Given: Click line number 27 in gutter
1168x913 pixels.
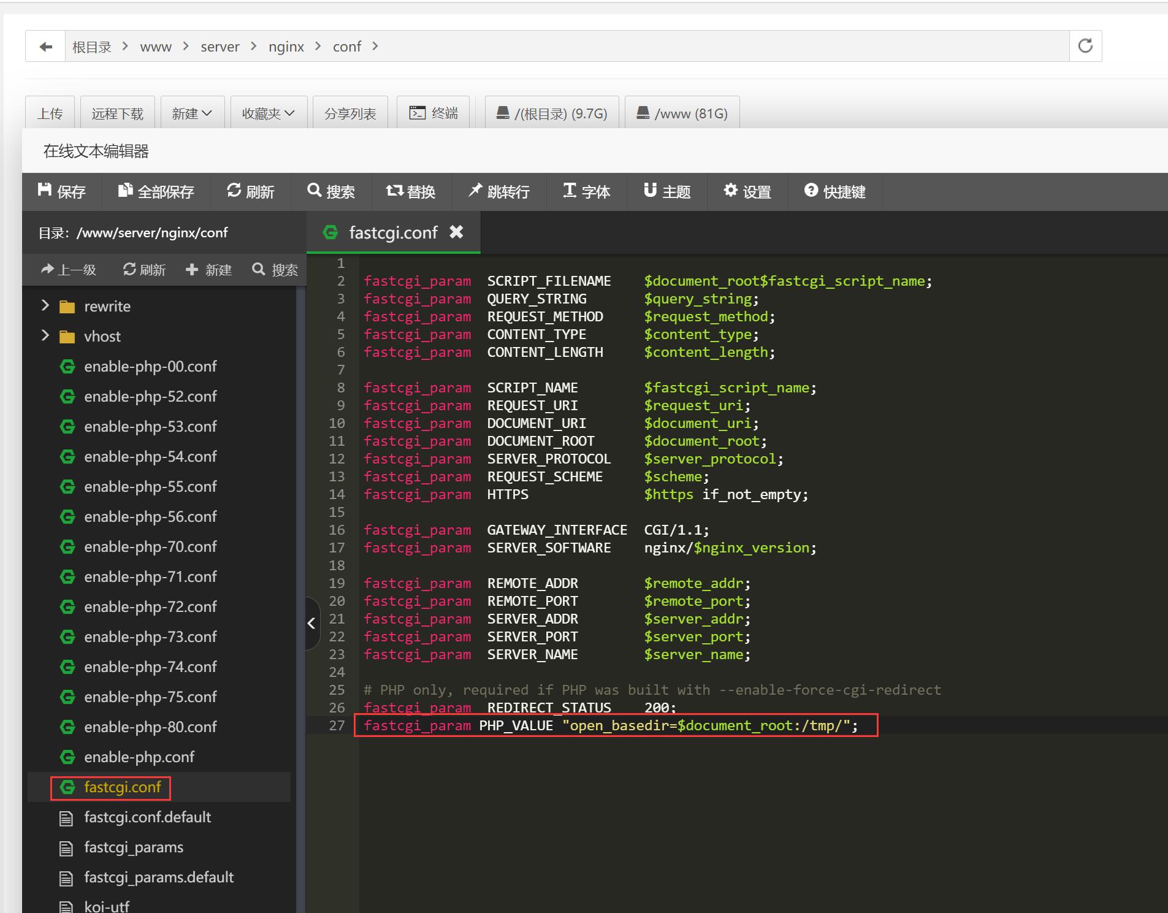Looking at the screenshot, I should [337, 725].
